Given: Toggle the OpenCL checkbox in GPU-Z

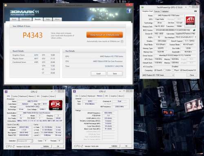Looking at the screenshot, I should (155, 70).
